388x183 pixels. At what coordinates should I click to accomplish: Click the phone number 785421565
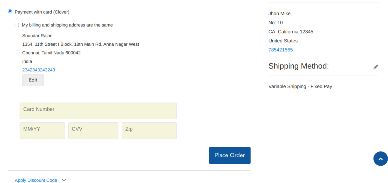coord(280,50)
